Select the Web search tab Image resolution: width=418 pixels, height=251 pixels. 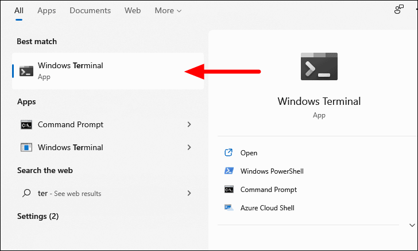coord(133,11)
